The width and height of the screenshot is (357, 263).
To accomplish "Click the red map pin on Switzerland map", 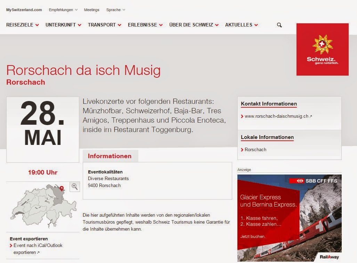I will pyautogui.click(x=62, y=188).
